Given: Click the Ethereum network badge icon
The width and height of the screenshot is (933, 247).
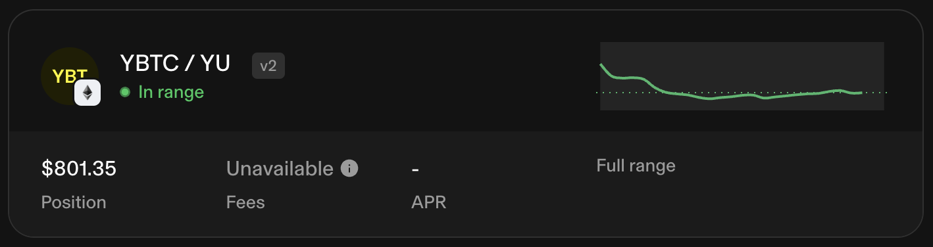Looking at the screenshot, I should click(87, 93).
